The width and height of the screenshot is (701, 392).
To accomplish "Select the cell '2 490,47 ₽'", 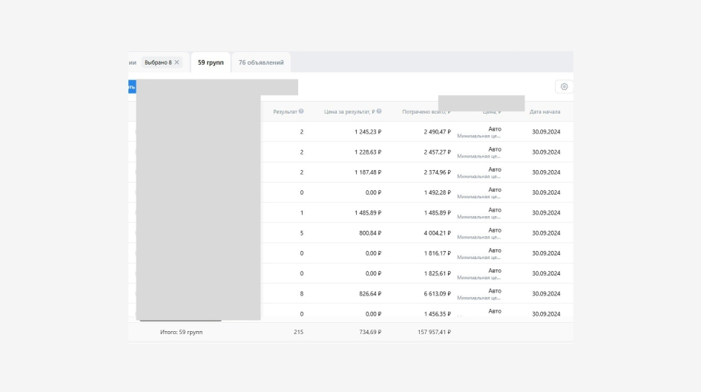I will click(x=437, y=131).
